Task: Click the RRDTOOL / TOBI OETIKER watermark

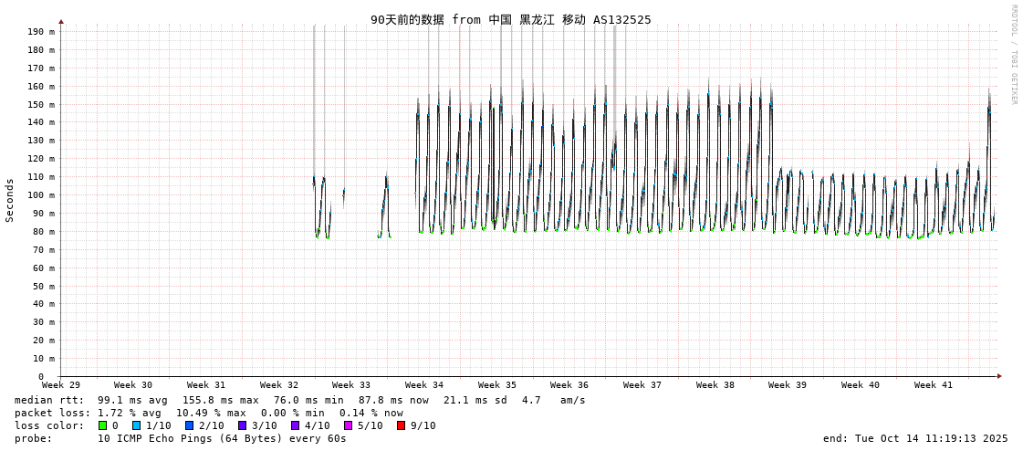Action: point(1013,55)
